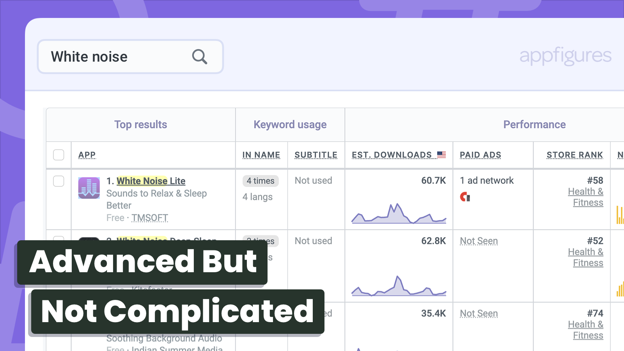Open Health & Fitness link under rank #52
Screen dimensions: 624x351
(586, 258)
